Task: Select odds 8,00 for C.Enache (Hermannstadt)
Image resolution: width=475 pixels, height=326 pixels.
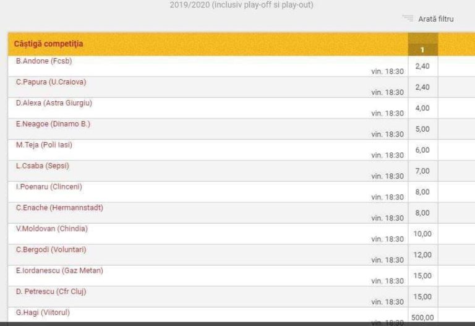Action: pos(422,213)
